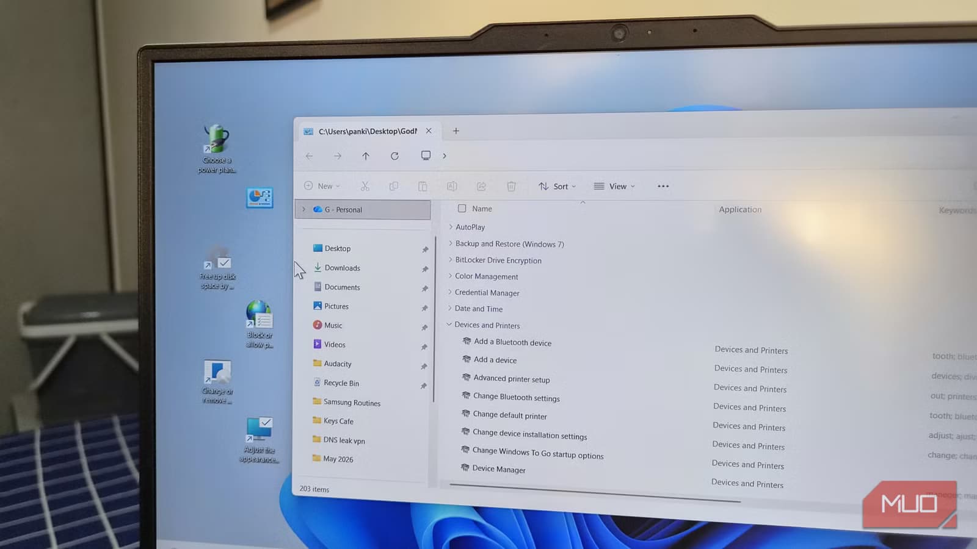Open DNS leak vpn folder
This screenshot has height=549, width=977.
point(344,440)
